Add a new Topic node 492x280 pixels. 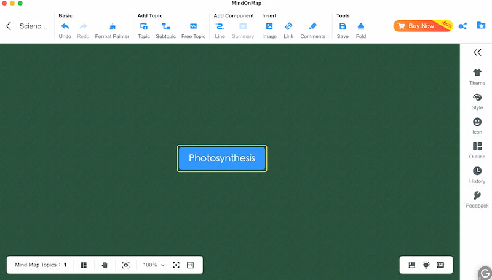click(143, 26)
